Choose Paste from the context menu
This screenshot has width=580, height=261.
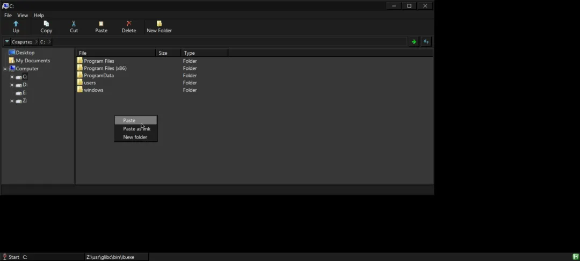pyautogui.click(x=136, y=120)
